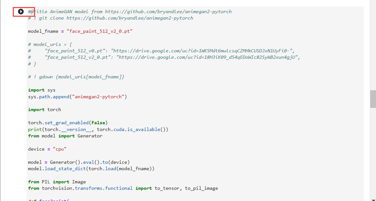Click the "import torch" line
The image size is (376, 201).
click(x=44, y=110)
